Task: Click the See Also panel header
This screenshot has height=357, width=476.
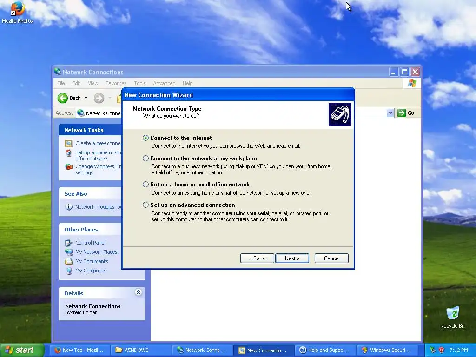Action: 91,194
